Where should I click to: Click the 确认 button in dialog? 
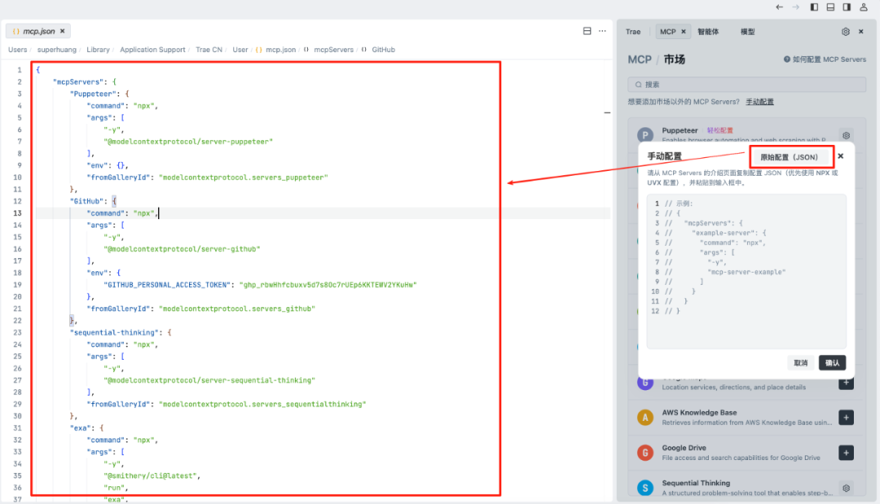click(832, 363)
